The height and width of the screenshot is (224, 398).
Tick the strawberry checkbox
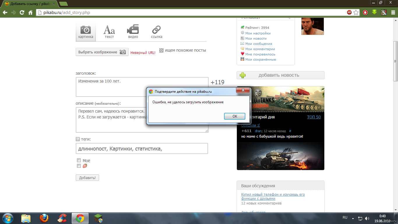pyautogui.click(x=79, y=166)
